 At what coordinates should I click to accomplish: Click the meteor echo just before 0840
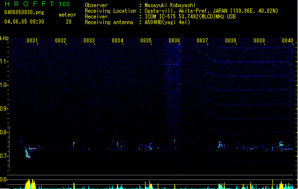(281, 144)
